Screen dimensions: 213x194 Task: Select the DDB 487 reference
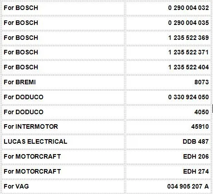(196, 141)
